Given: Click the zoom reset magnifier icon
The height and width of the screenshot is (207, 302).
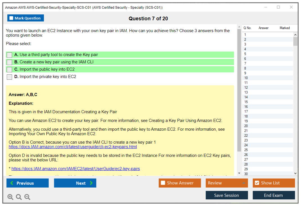Looking at the screenshot, I should (19, 197).
